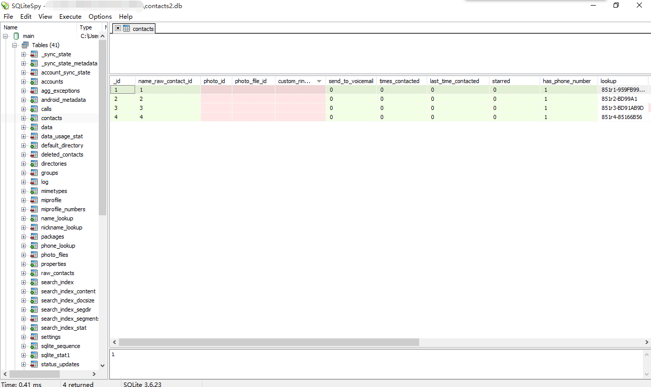The height and width of the screenshot is (387, 651).
Task: Click the table icon beside groups
Action: [x=34, y=173]
